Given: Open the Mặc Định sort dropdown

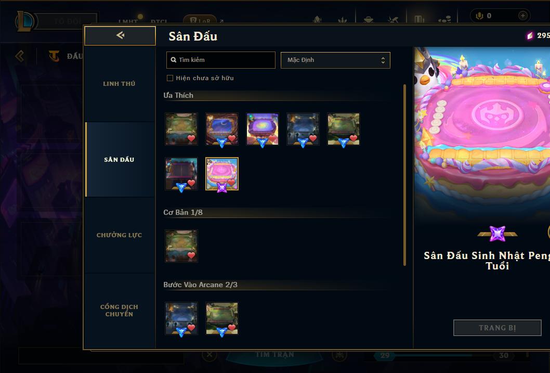Looking at the screenshot, I should click(335, 60).
